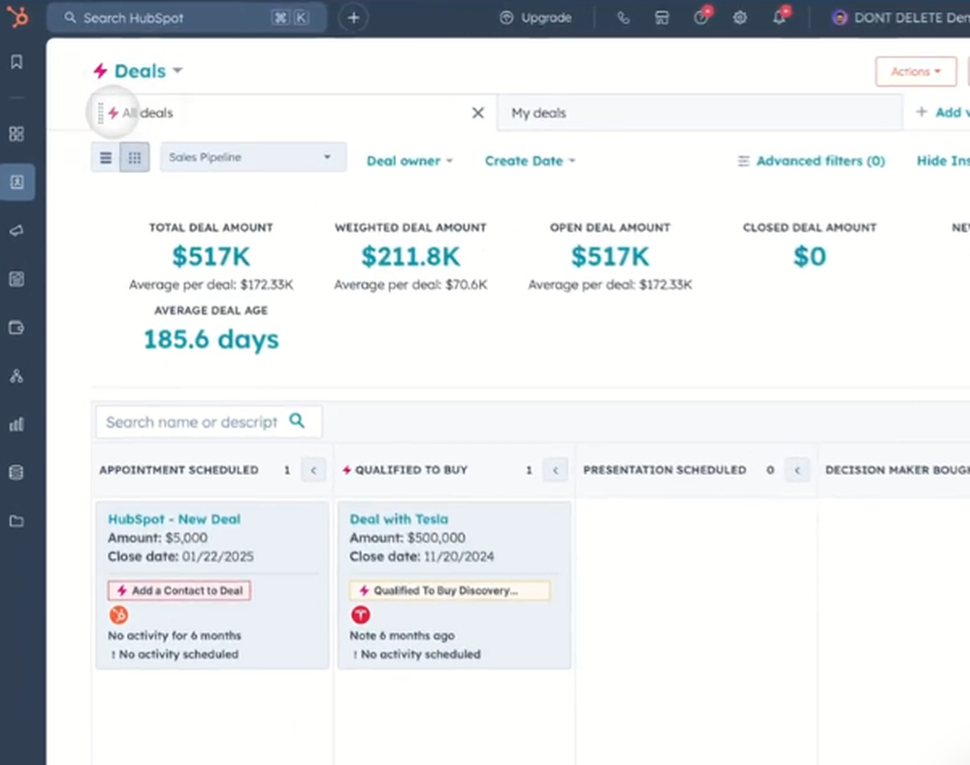Click Close date 01/22/2025 text
970x765 pixels.
pyautogui.click(x=180, y=556)
